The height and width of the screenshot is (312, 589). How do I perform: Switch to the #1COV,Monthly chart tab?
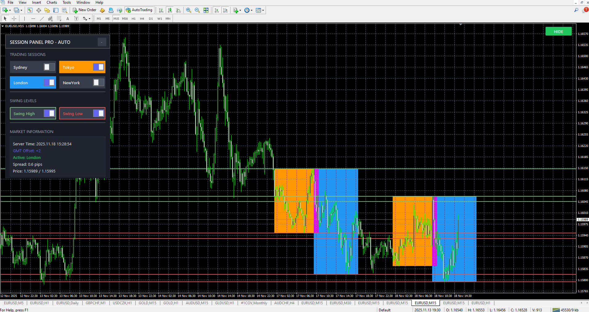[x=254, y=303]
